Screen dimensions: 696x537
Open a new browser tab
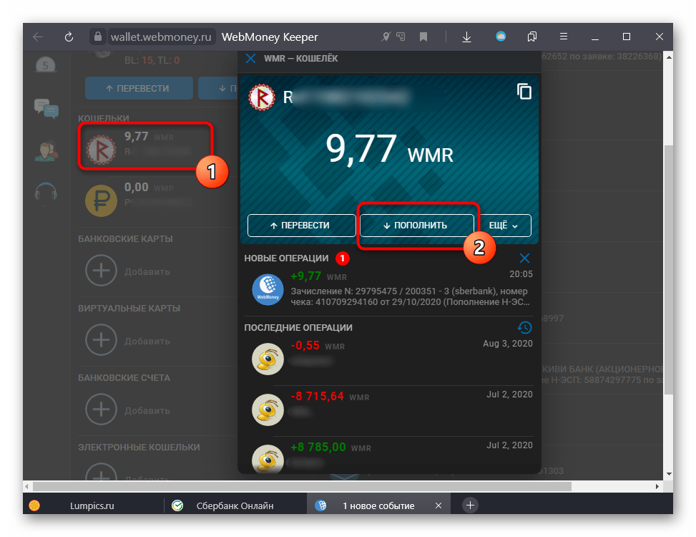470,505
